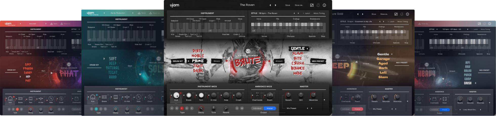This screenshot has width=496, height=116.
Task: Click Save in the SOLID window header
Action: click(142, 13)
